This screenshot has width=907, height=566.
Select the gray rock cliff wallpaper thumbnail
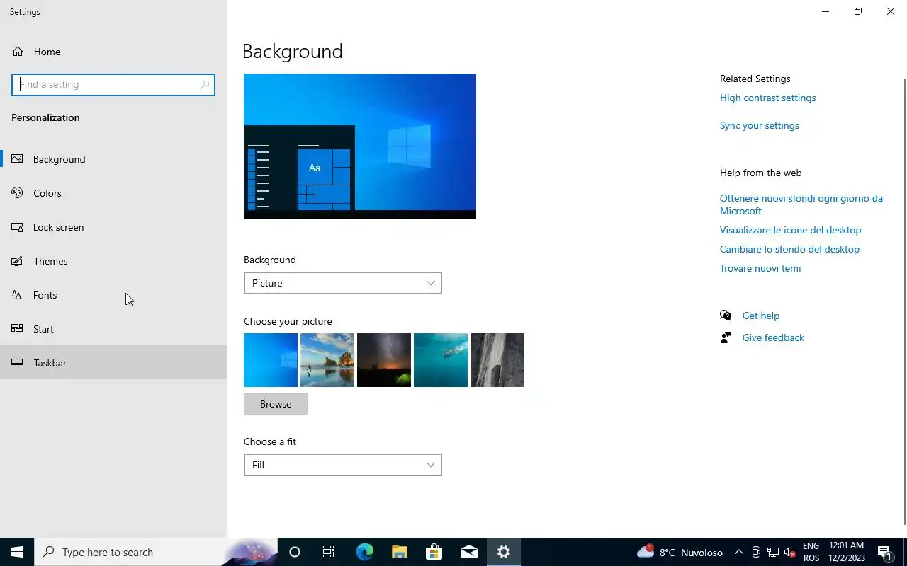coord(497,360)
